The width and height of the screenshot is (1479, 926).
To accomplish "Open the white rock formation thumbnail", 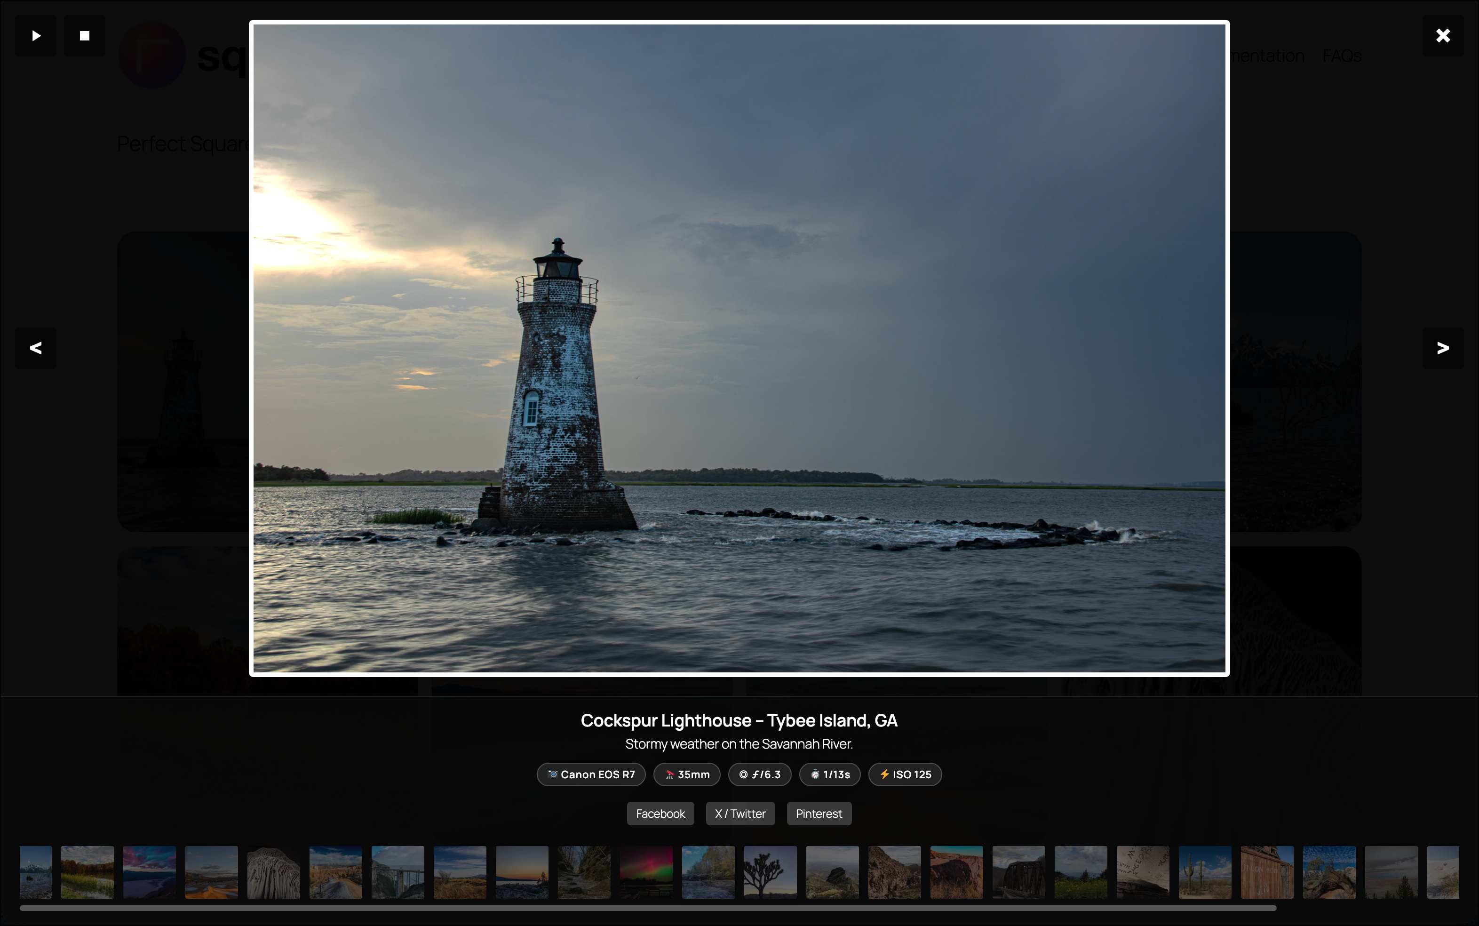I will click(x=274, y=872).
